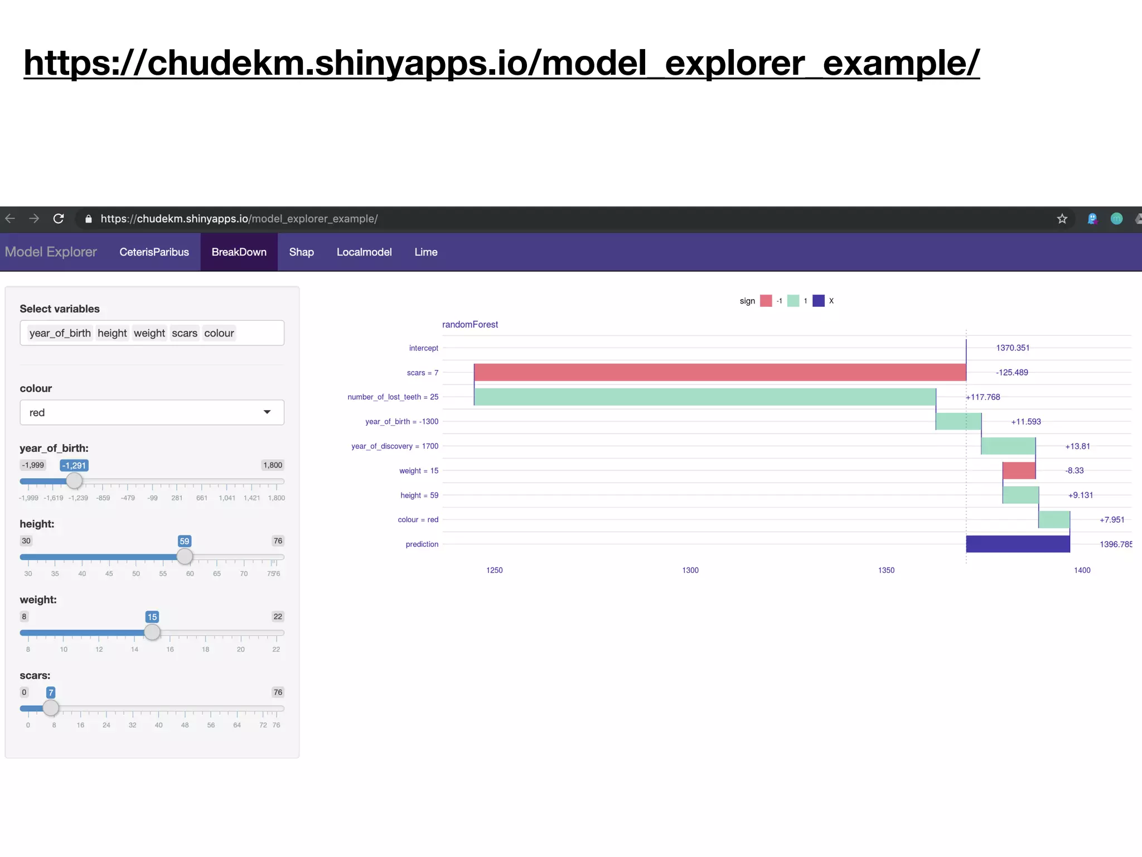Viewport: 1142px width, 857px height.
Task: Click the Model Explorer brand title
Action: pyautogui.click(x=51, y=252)
